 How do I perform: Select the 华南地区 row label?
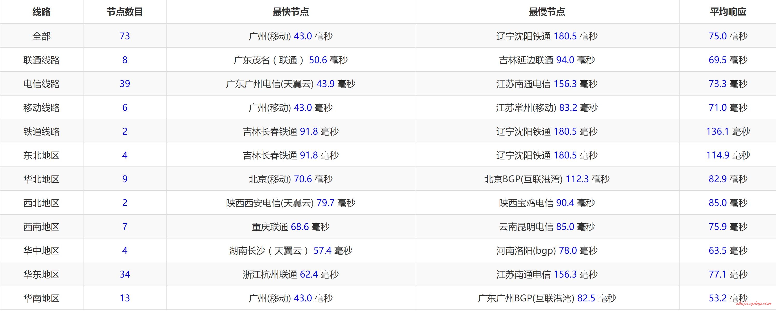[x=41, y=298]
